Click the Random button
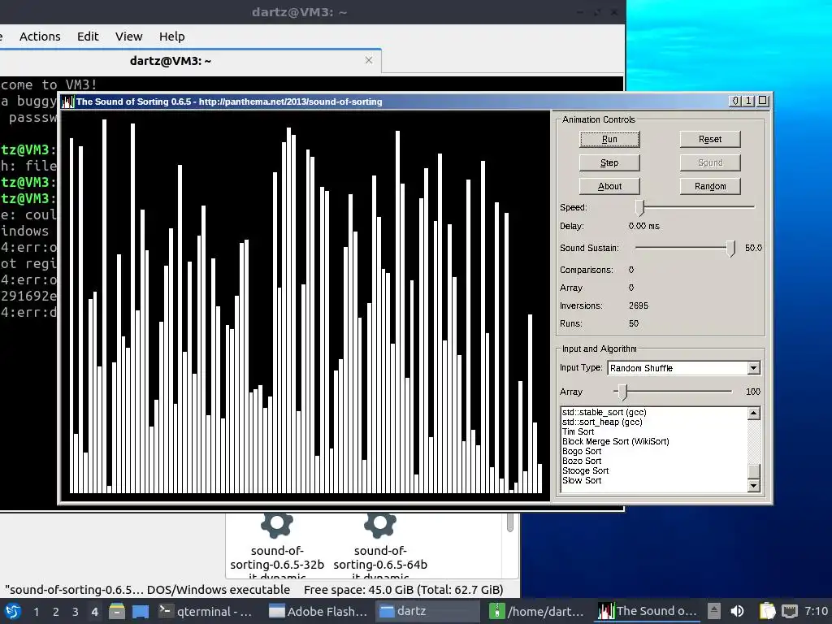 (710, 186)
